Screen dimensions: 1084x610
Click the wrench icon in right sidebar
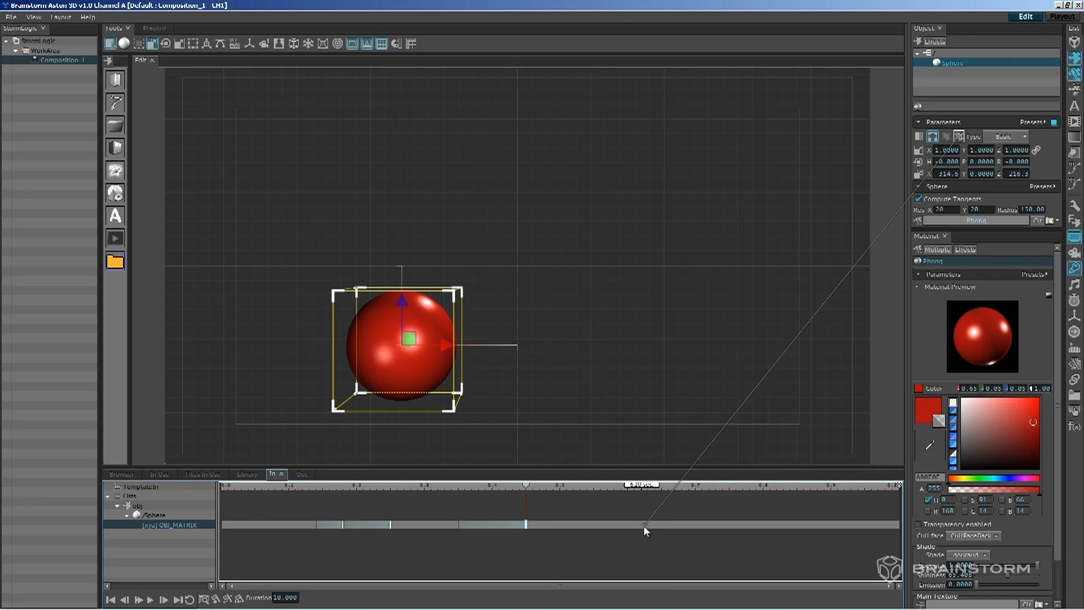pyautogui.click(x=1074, y=205)
